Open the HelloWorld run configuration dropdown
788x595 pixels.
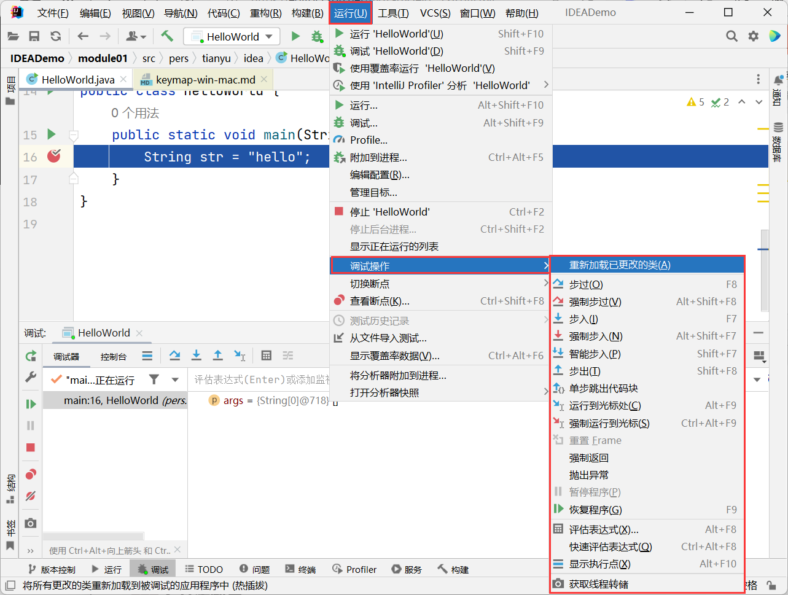(x=232, y=36)
